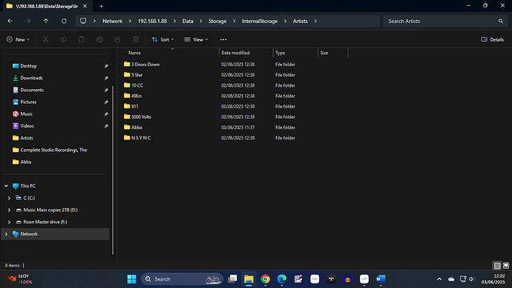Screen dimensions: 512x288
Task: Open the View dropdown menu
Action: point(196,39)
